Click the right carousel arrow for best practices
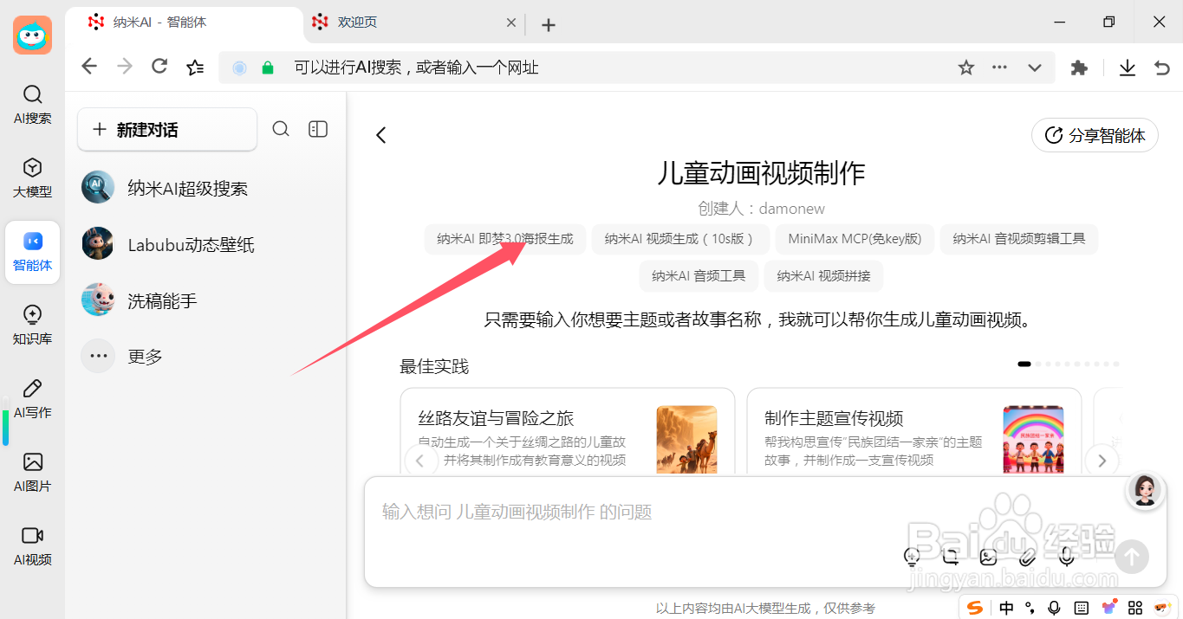This screenshot has width=1183, height=619. (x=1102, y=461)
